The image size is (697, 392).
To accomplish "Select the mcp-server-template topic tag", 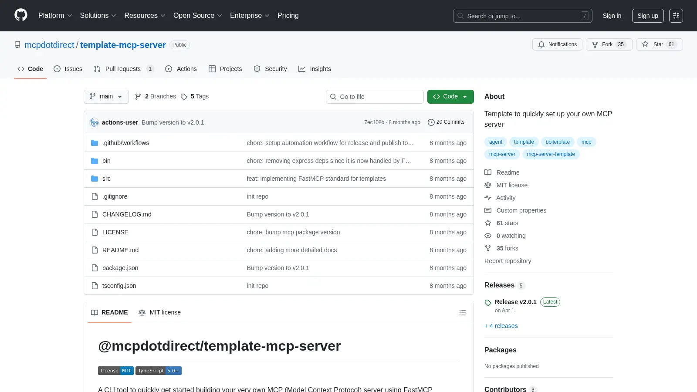I will tap(551, 154).
